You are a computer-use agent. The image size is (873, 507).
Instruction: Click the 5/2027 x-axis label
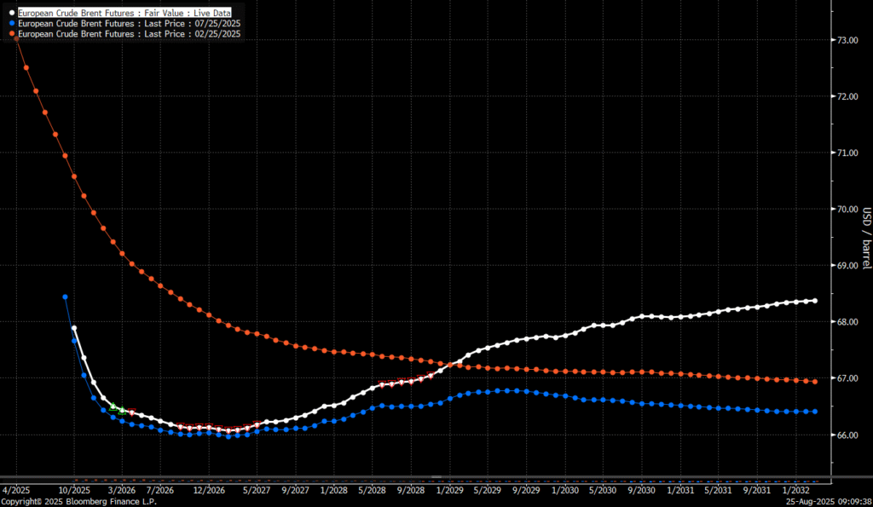coord(257,490)
